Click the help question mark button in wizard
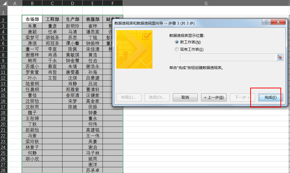The height and width of the screenshot is (173, 290). click(266, 22)
